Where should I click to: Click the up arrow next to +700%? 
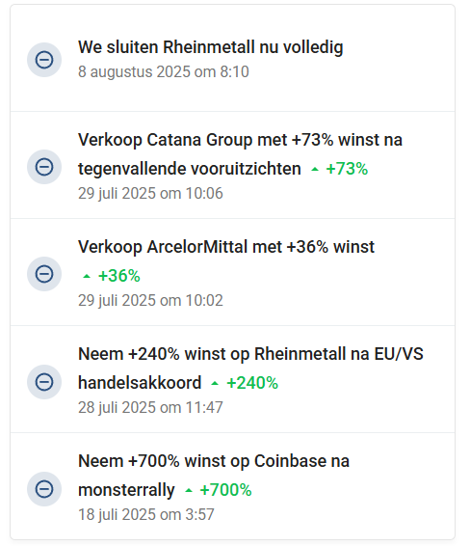(189, 491)
